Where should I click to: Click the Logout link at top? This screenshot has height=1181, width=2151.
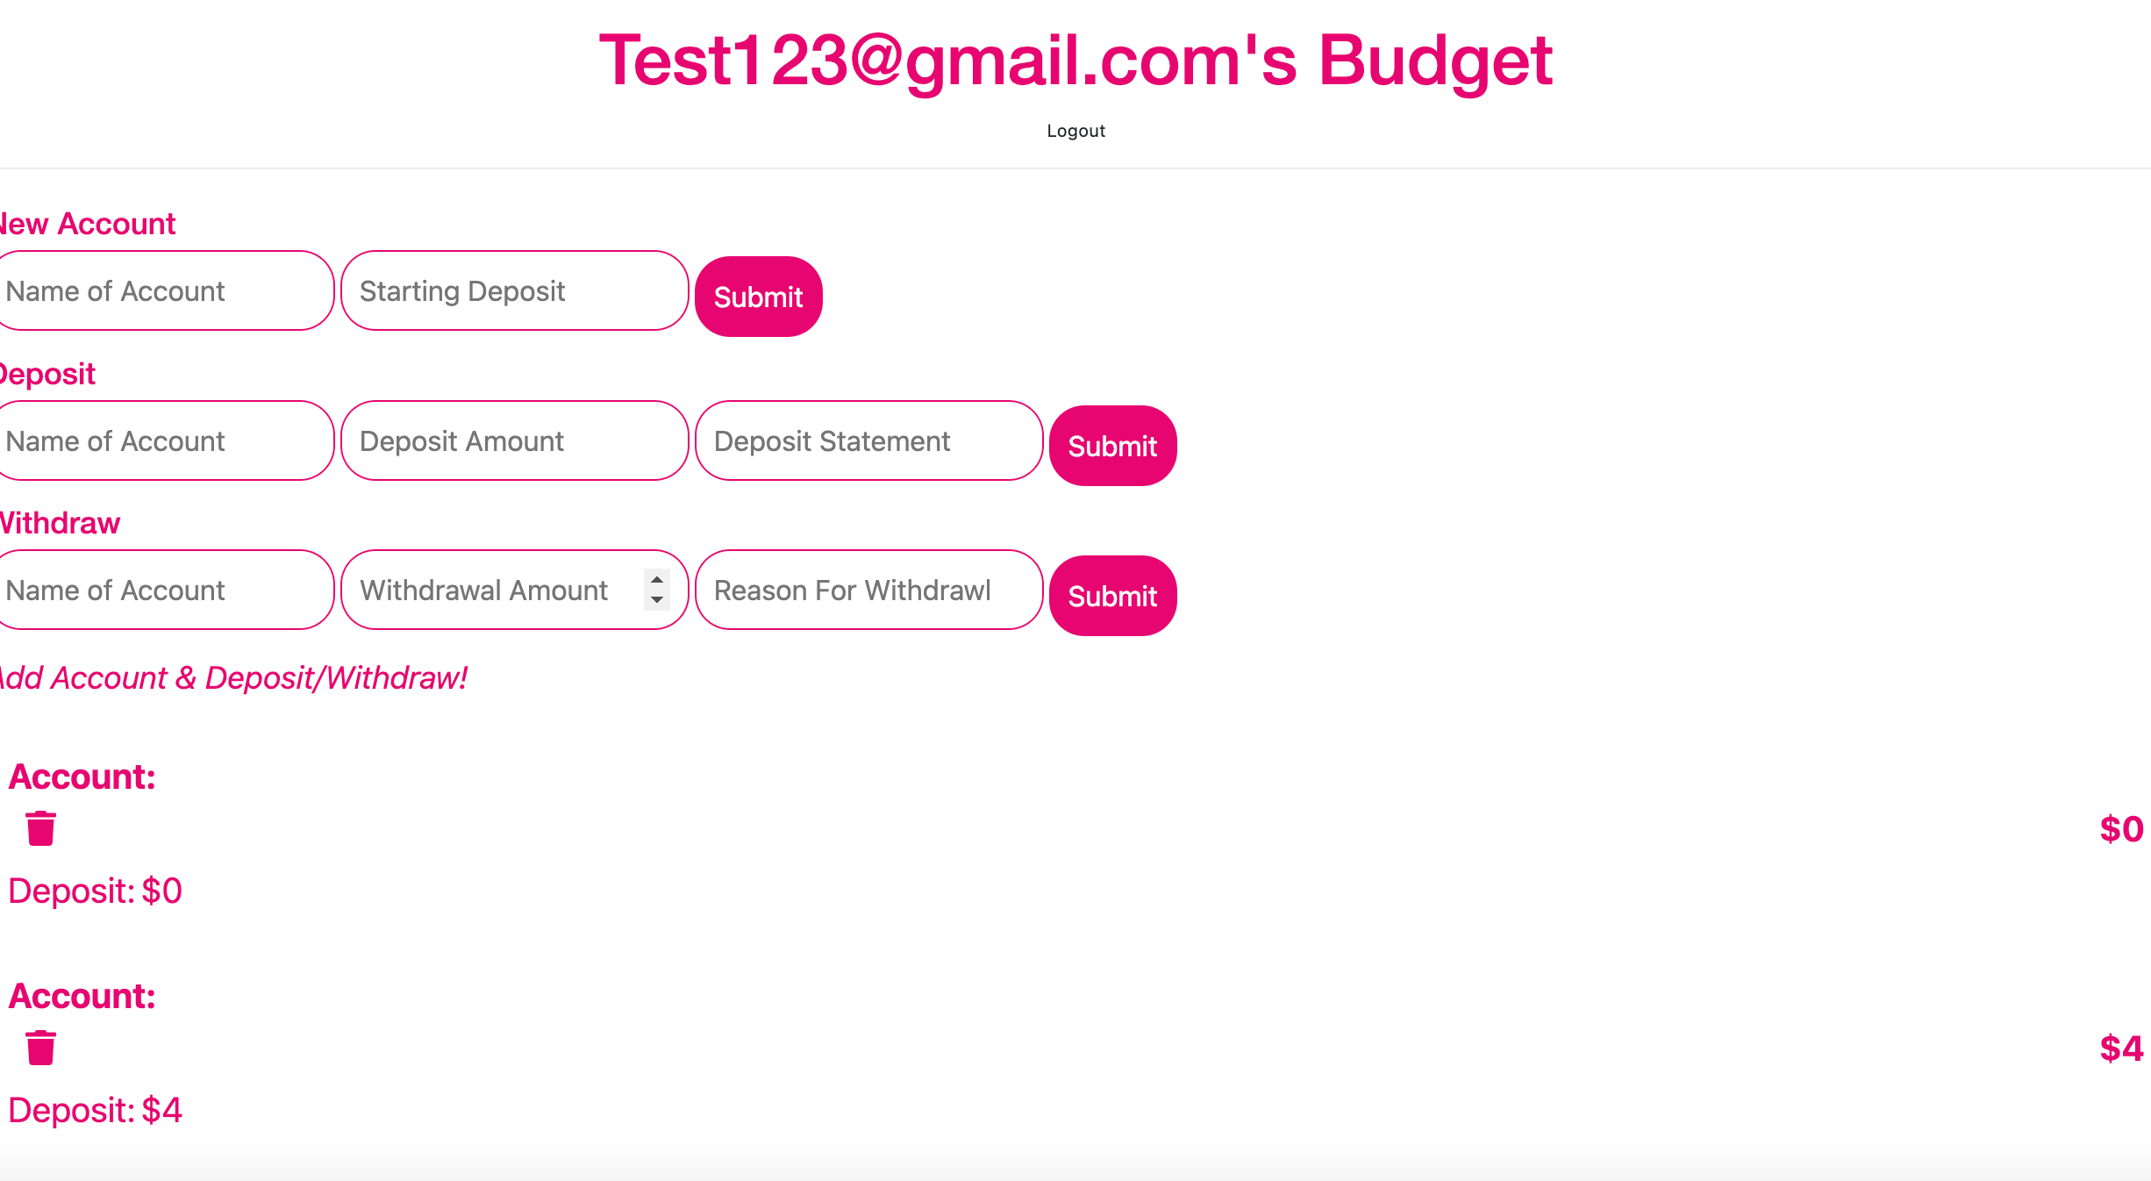1074,131
